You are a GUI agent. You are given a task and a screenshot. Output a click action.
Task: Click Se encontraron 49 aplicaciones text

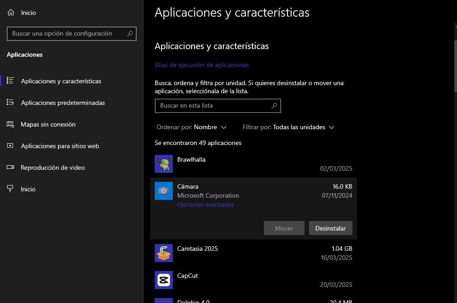(198, 143)
